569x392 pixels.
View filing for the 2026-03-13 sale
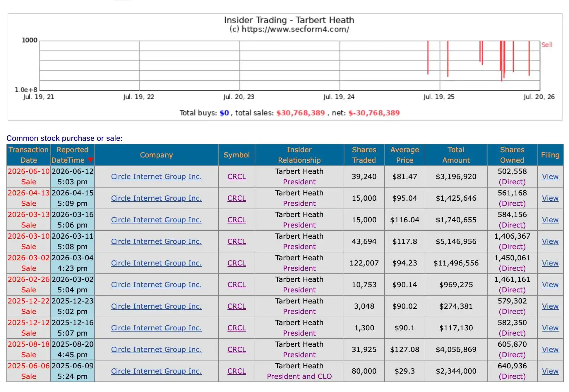[550, 220]
